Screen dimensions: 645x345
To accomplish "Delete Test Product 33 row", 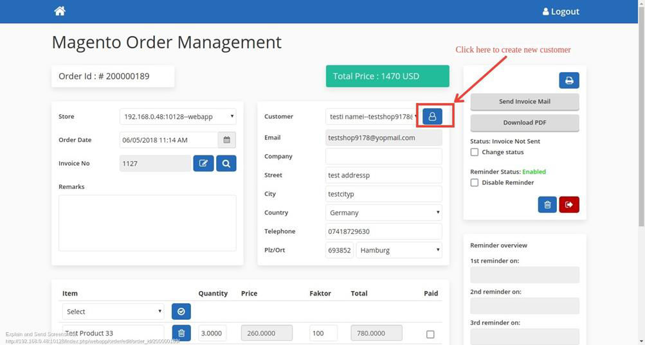I will coord(181,333).
